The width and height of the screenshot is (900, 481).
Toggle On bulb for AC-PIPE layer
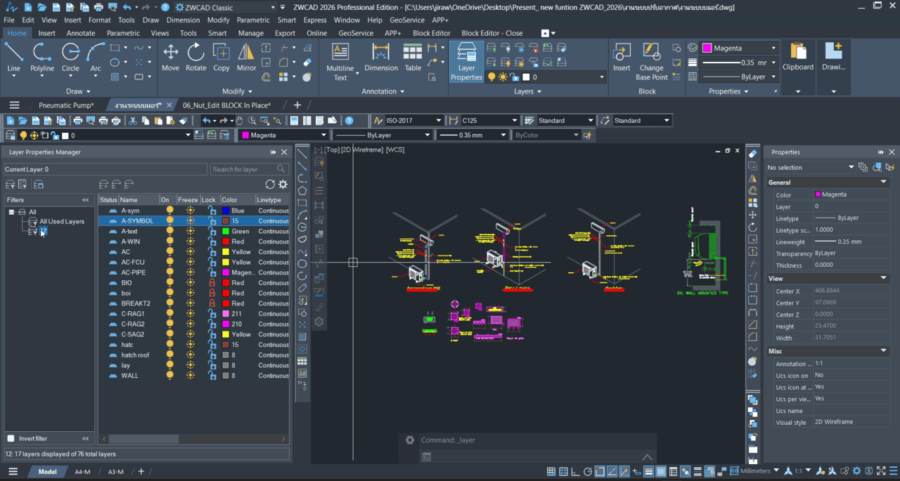coord(169,272)
